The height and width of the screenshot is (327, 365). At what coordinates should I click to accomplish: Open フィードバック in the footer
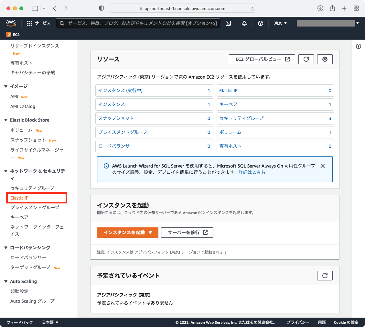tap(19, 322)
